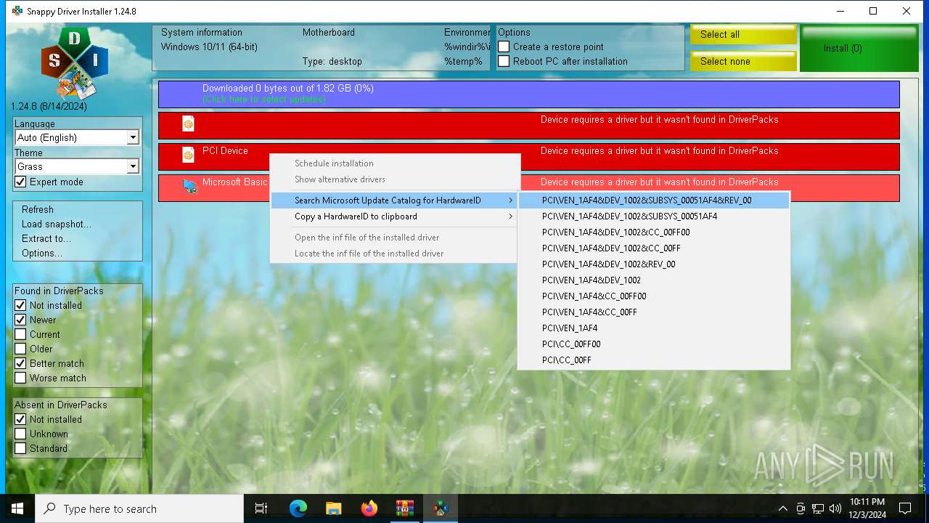Select Show alternative drivers menu item
Viewport: 929px width, 523px height.
point(394,179)
